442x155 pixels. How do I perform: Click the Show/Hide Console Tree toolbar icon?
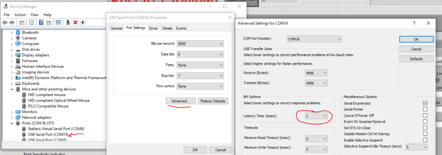[22, 22]
